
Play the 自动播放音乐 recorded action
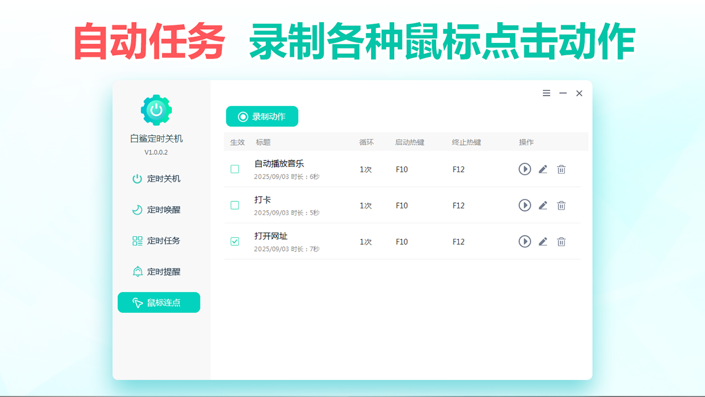coord(524,169)
